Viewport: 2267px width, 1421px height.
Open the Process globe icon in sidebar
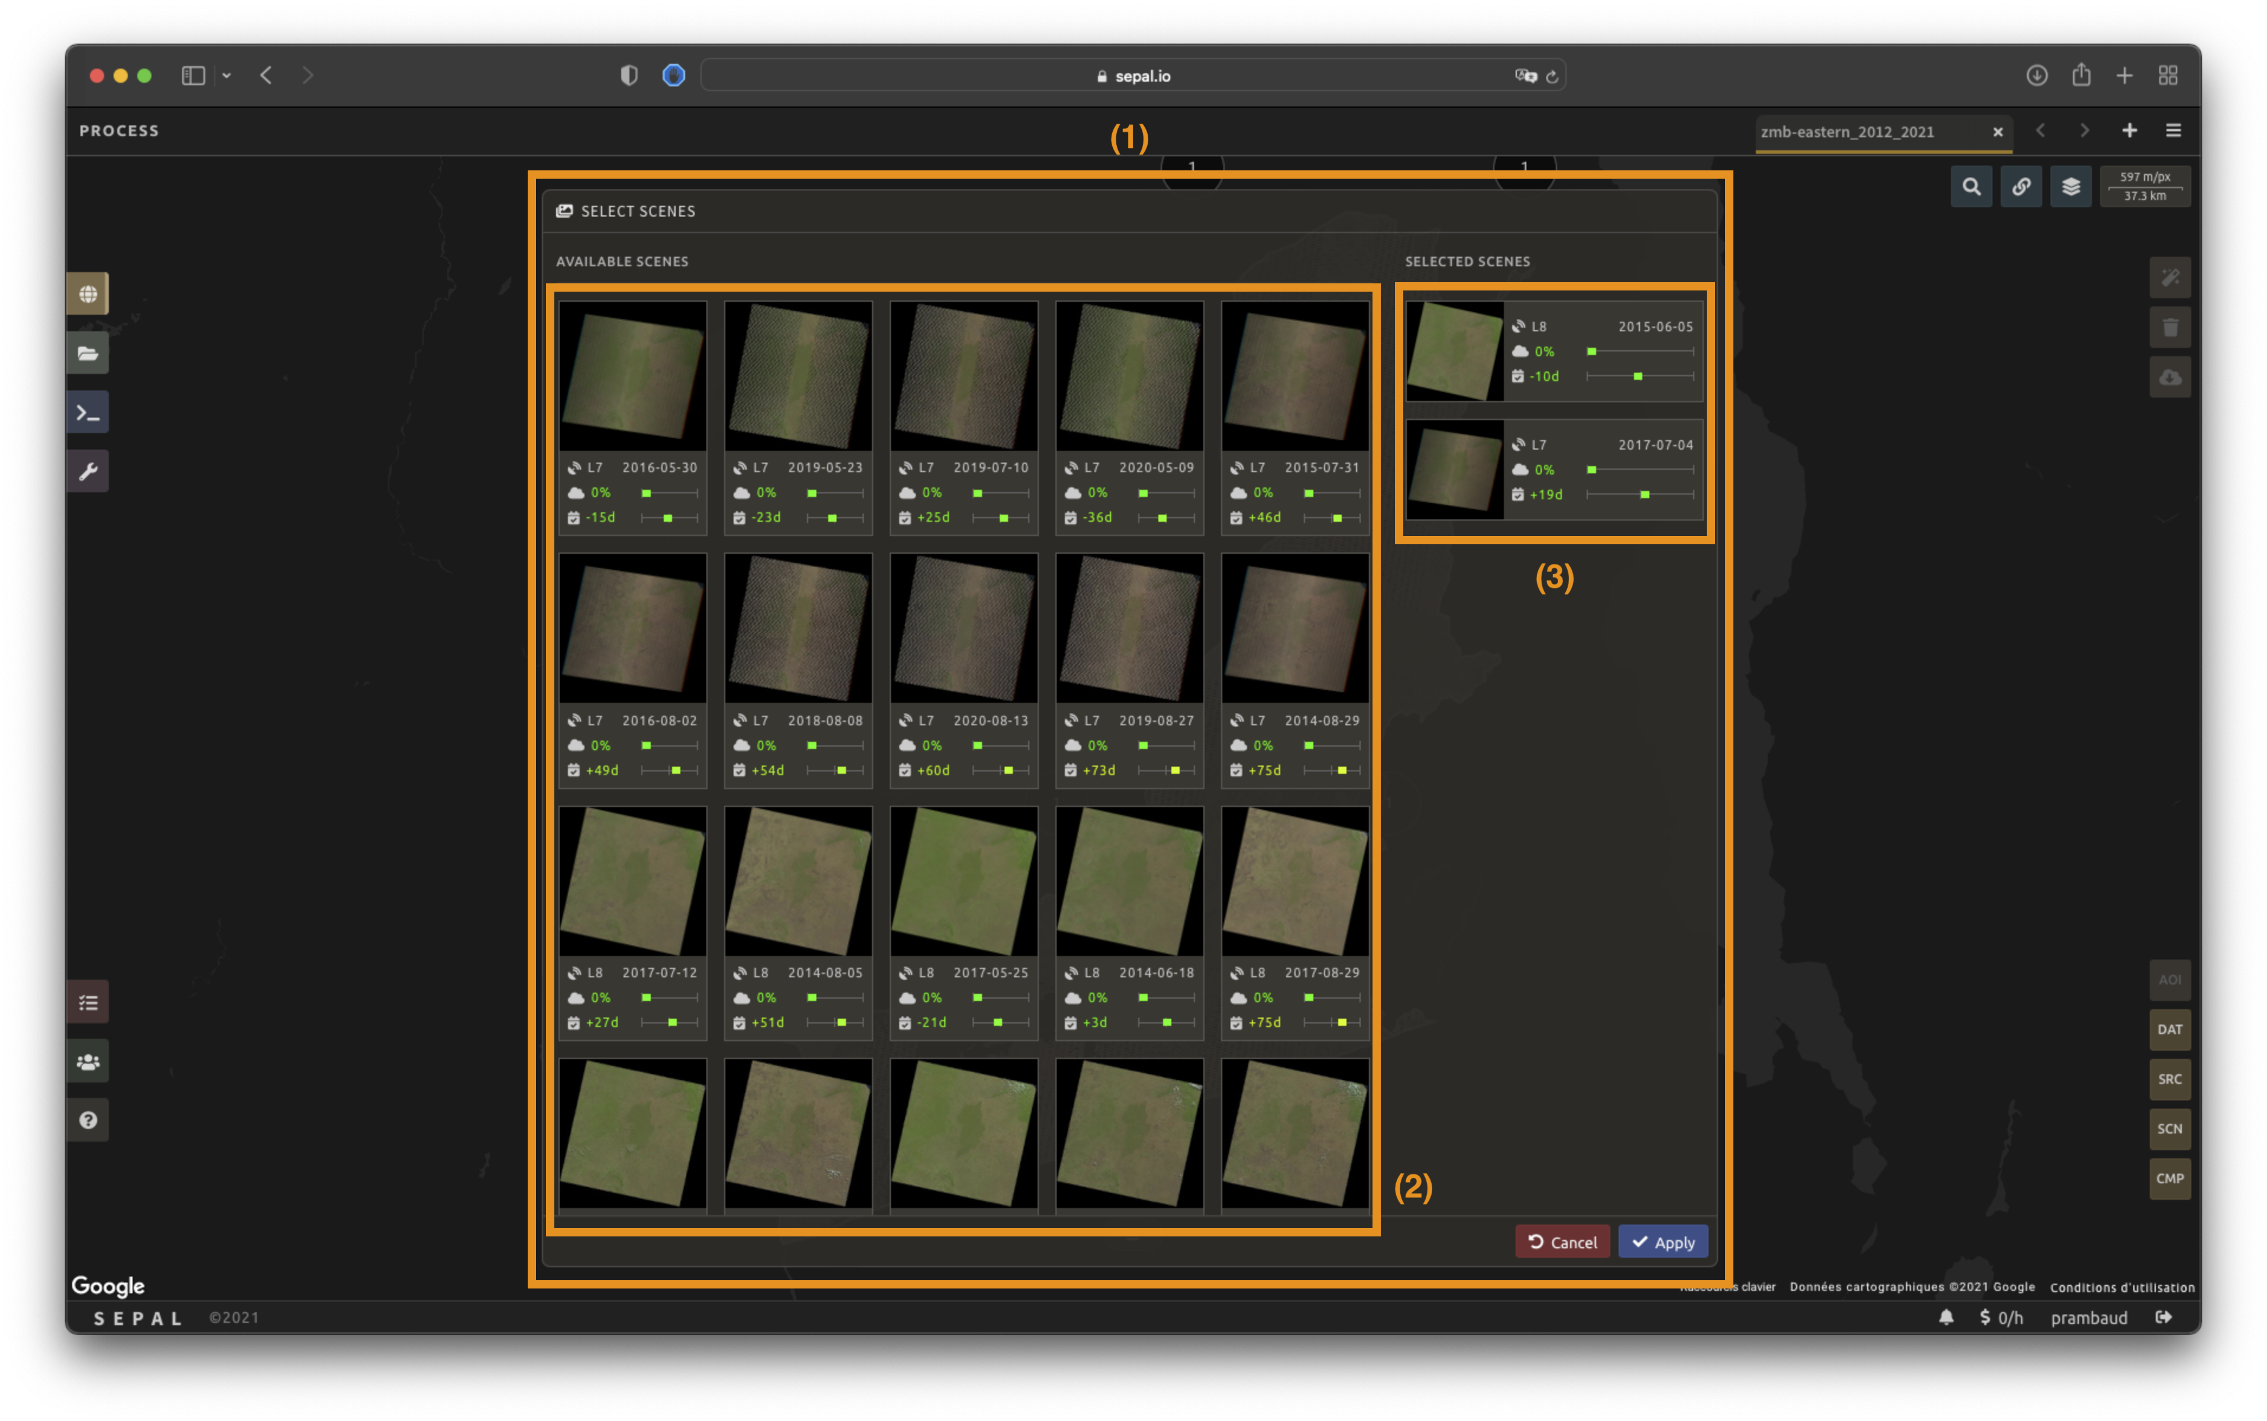[88, 294]
